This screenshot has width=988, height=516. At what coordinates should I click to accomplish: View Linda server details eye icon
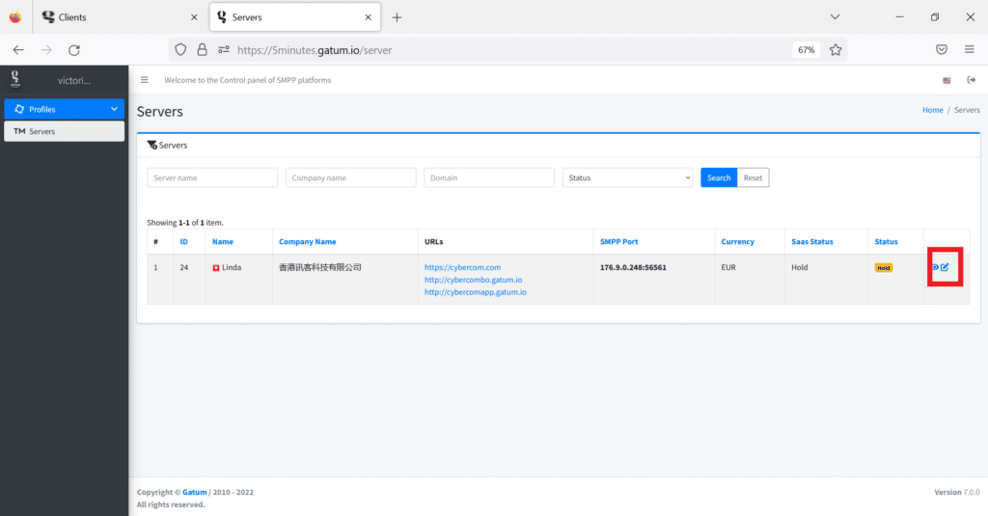coord(935,267)
